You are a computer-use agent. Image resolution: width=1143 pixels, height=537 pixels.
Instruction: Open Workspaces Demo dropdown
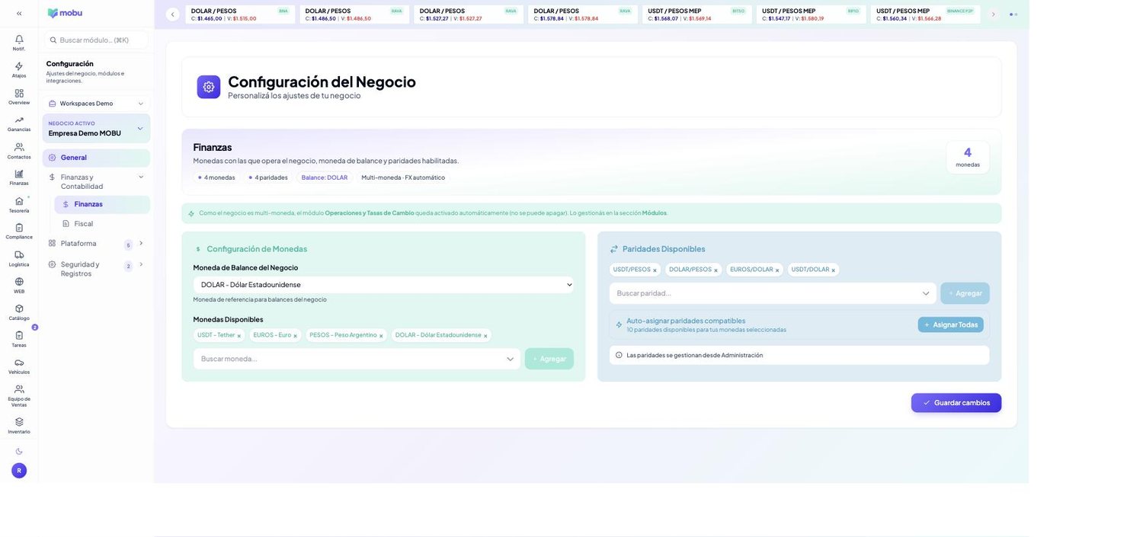pyautogui.click(x=96, y=104)
